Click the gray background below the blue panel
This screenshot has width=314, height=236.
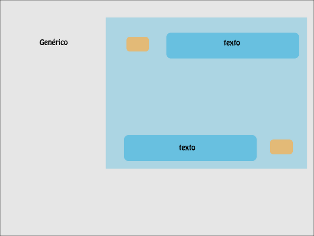pyautogui.click(x=206, y=201)
